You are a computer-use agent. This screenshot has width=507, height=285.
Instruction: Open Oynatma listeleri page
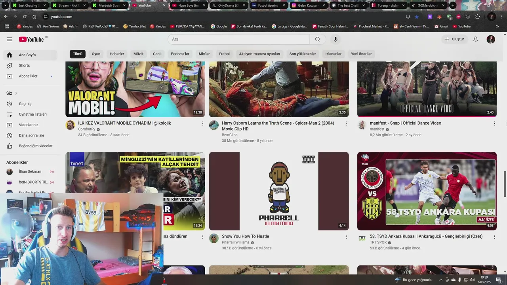tap(31, 114)
